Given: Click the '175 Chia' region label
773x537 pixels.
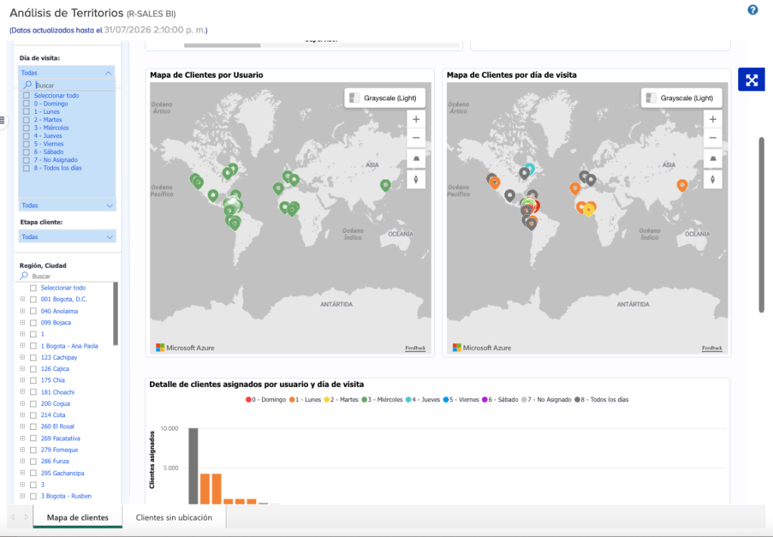Looking at the screenshot, I should 53,380.
